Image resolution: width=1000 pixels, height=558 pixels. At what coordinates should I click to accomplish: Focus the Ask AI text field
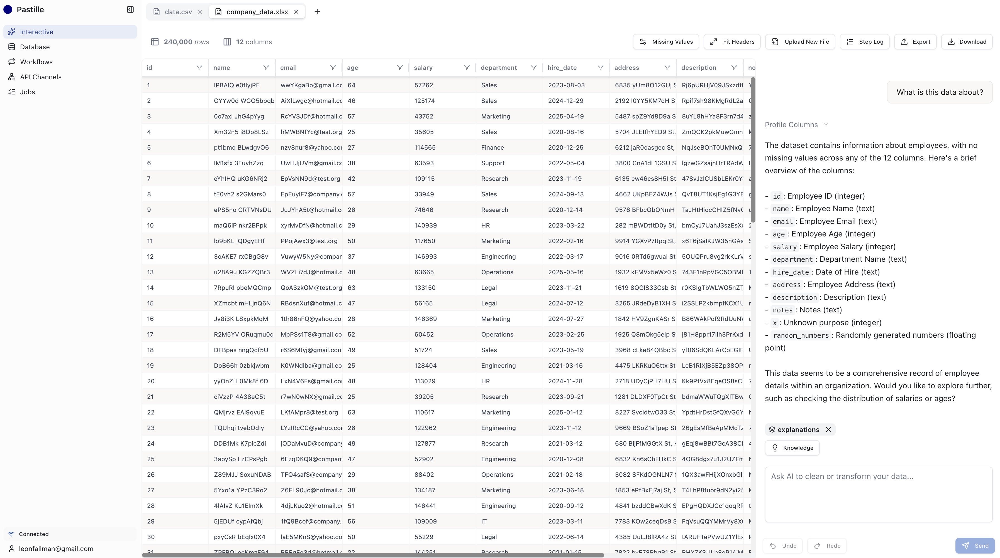point(878,494)
